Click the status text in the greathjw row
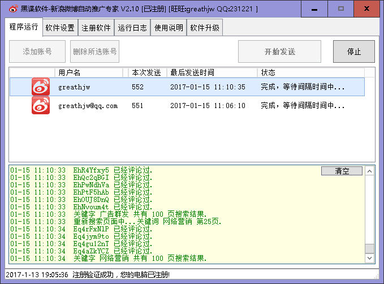Viewport: 384px width, 284px height. [303, 87]
